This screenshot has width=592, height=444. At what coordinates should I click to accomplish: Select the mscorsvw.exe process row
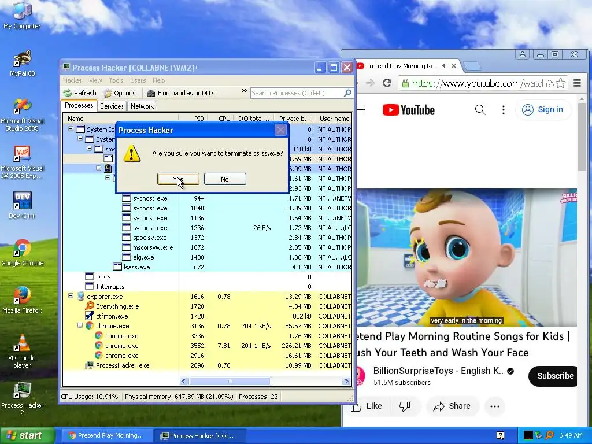[x=207, y=247]
